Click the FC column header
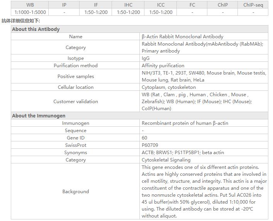 click(192, 5)
